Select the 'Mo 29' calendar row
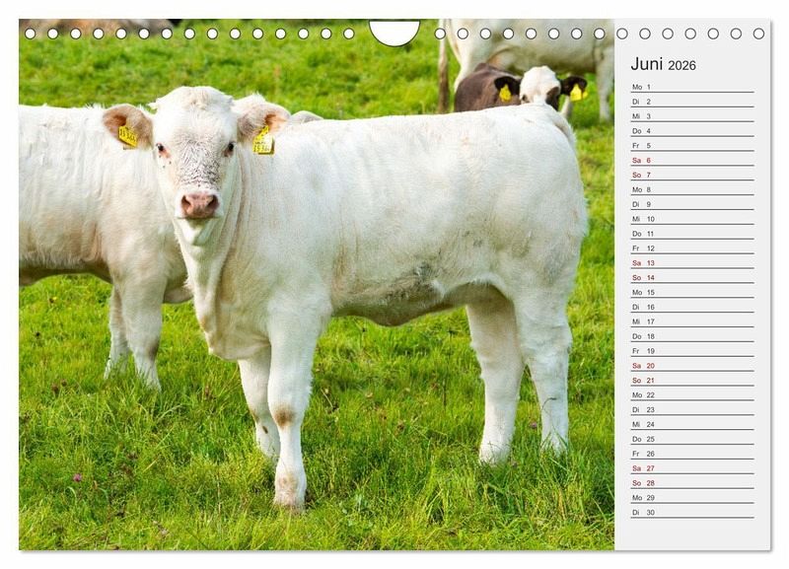The height and width of the screenshot is (569, 789). pos(692,498)
